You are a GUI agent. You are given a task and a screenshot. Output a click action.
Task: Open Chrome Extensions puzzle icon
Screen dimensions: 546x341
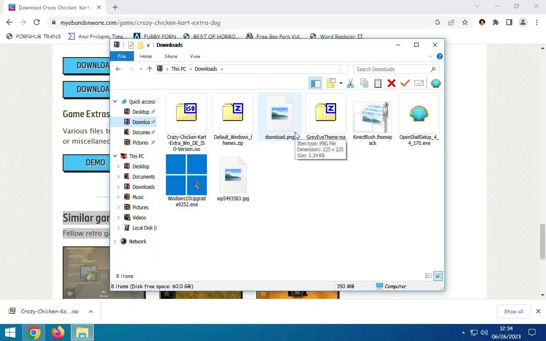click(x=496, y=23)
